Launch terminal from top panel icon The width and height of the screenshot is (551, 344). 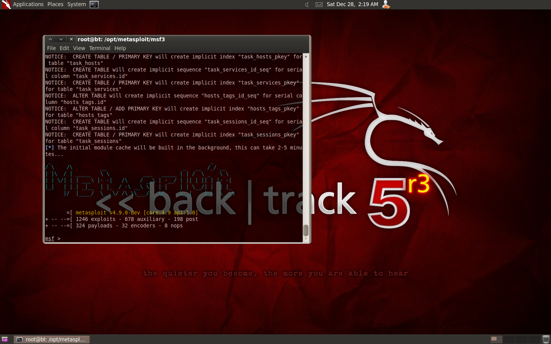[94, 5]
